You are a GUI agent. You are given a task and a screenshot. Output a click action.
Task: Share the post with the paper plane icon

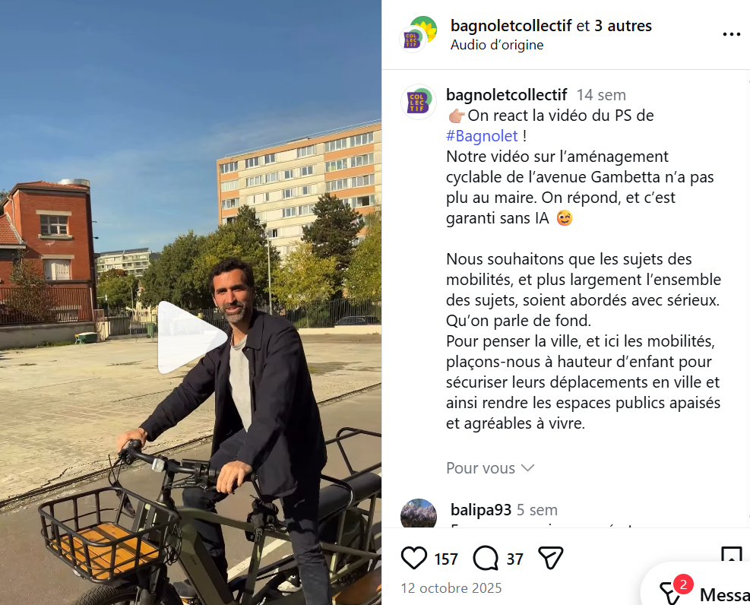(551, 558)
